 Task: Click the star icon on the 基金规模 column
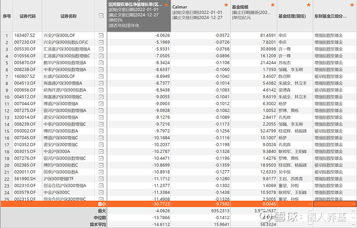[x=273, y=4]
